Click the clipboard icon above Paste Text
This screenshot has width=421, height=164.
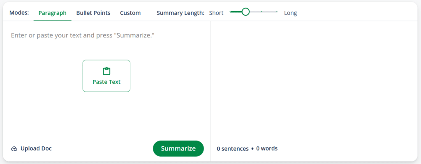pyautogui.click(x=106, y=71)
